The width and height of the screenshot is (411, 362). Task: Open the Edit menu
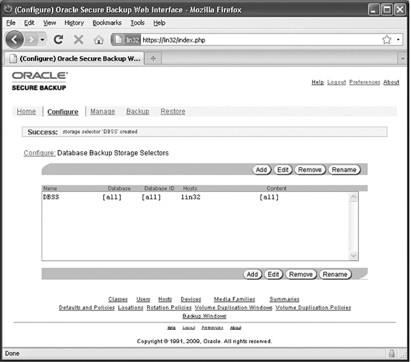tap(29, 23)
